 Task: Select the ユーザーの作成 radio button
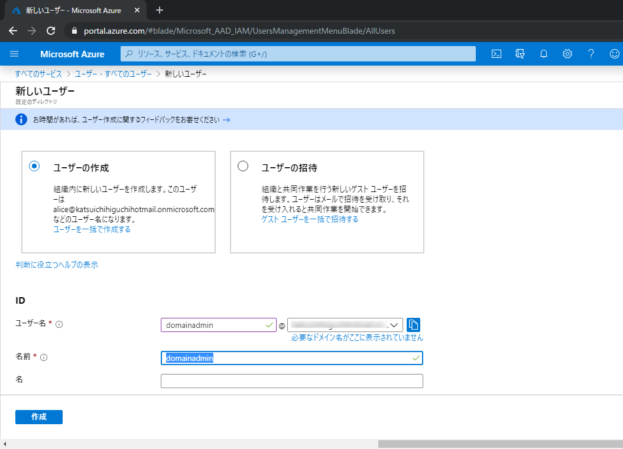pos(34,166)
